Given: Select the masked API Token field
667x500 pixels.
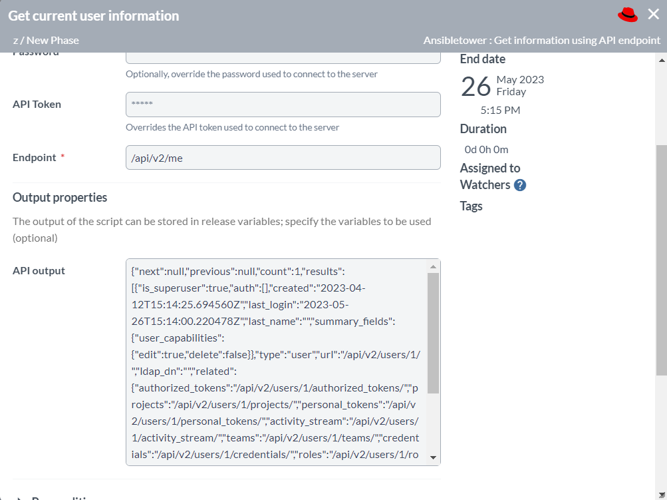Looking at the screenshot, I should point(282,104).
